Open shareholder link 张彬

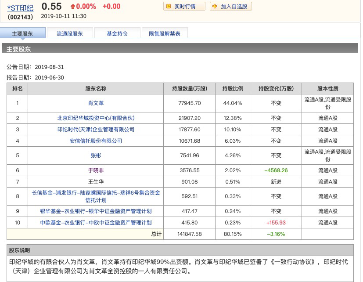[96, 155]
